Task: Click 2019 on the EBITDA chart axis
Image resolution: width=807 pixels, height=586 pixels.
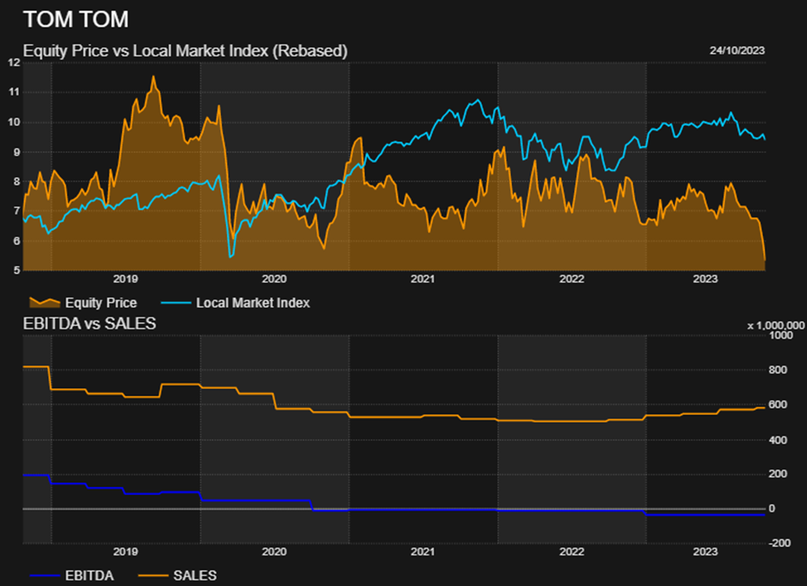Action: [x=126, y=551]
